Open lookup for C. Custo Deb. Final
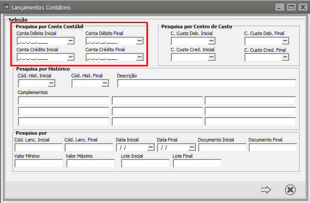Viewport: 310px width, 203px height. point(285,41)
